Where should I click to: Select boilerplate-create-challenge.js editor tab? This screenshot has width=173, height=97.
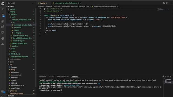(66, 3)
